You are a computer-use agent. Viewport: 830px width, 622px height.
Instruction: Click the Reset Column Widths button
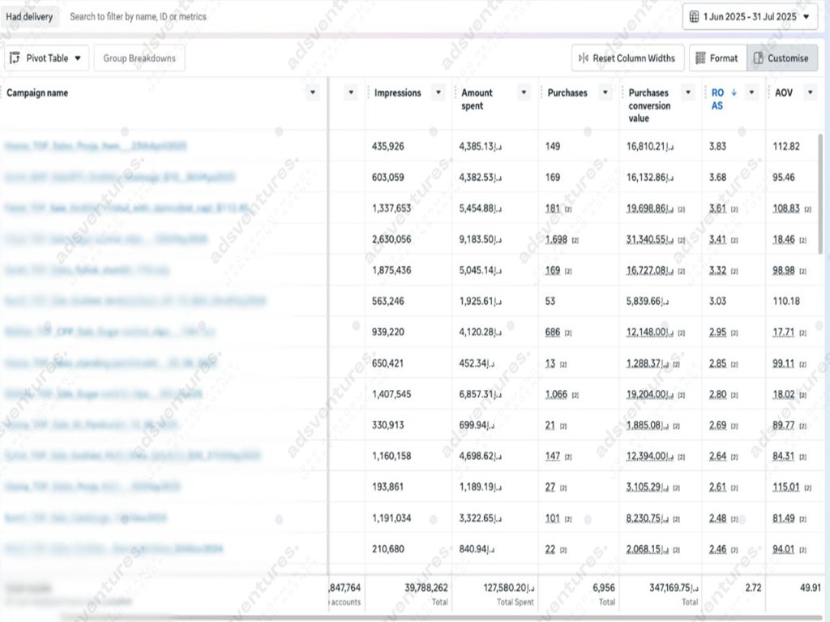point(627,58)
